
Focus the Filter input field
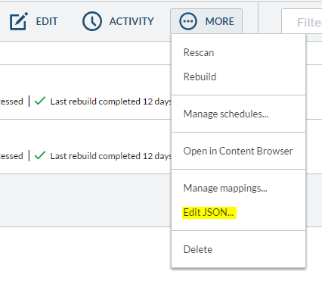[302, 21]
